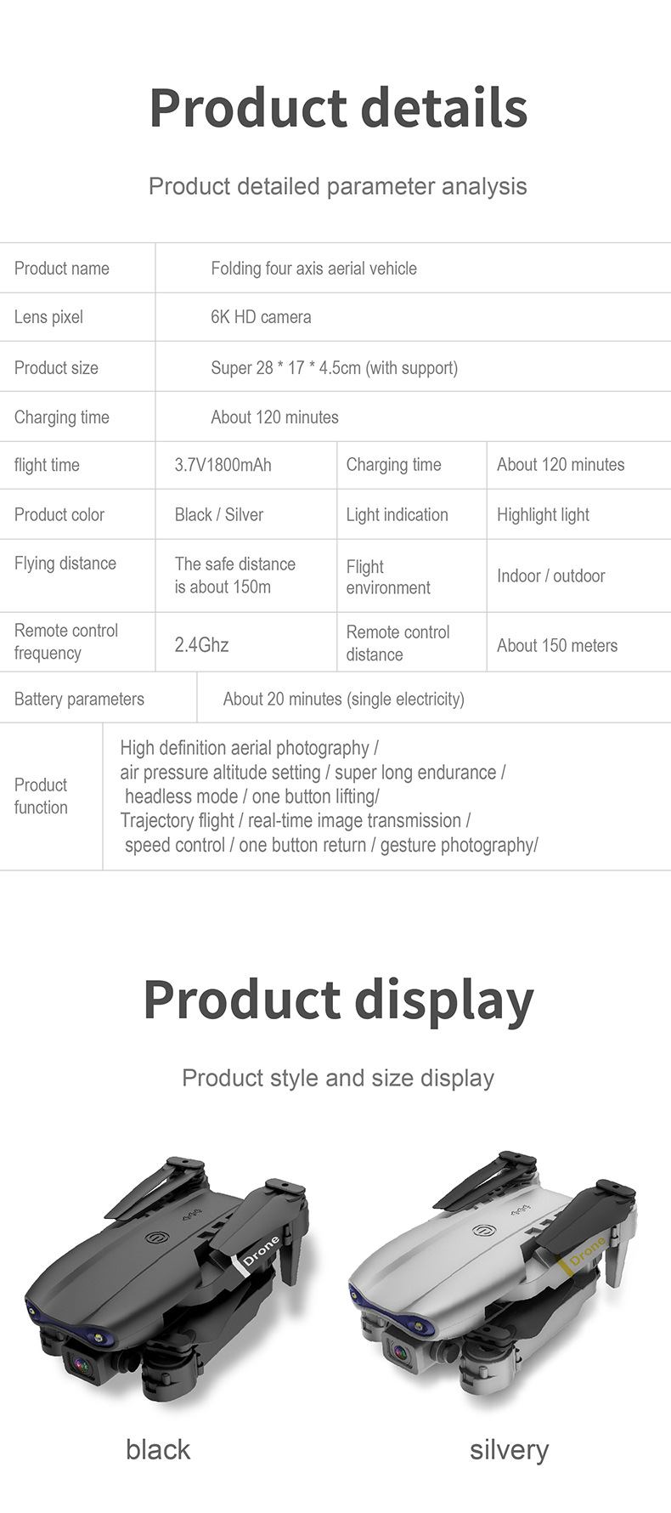Click the "6K HD camera" value
Viewport: 671px width, 1513px height.
(x=261, y=317)
